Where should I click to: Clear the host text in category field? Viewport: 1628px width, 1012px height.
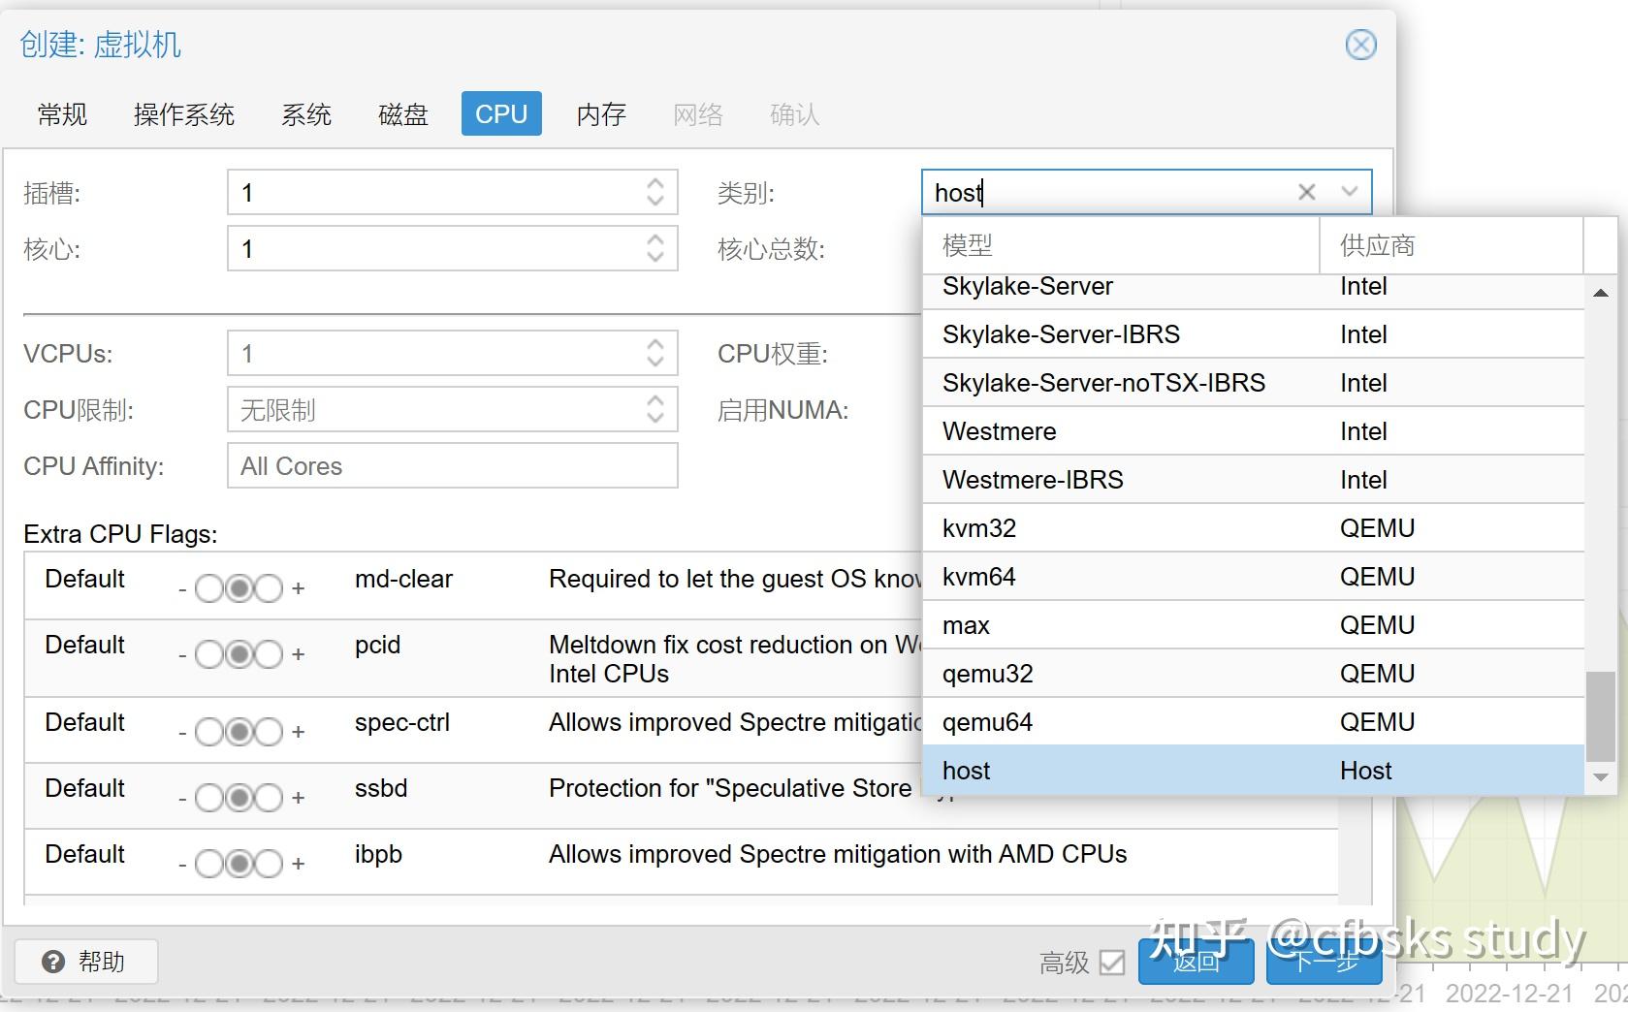click(1306, 192)
